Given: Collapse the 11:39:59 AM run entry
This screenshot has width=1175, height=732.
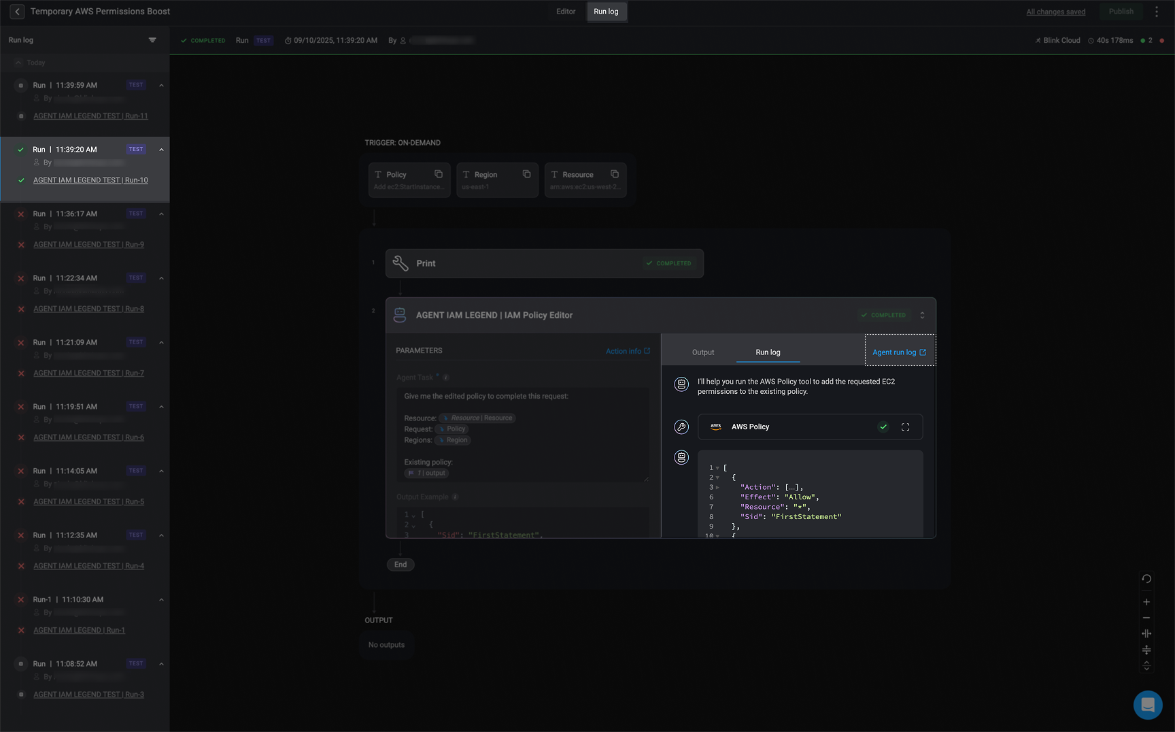Looking at the screenshot, I should coord(161,86).
